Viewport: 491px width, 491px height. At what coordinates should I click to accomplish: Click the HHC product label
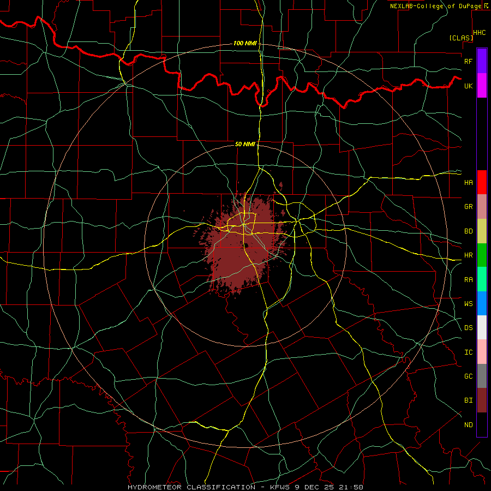(479, 33)
